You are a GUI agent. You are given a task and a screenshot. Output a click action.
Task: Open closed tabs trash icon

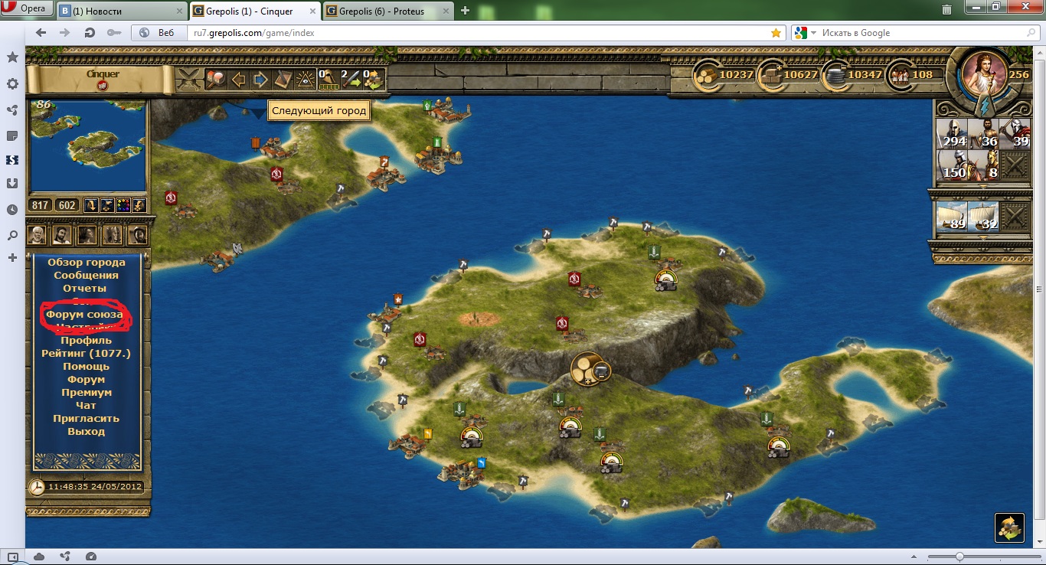point(947,10)
